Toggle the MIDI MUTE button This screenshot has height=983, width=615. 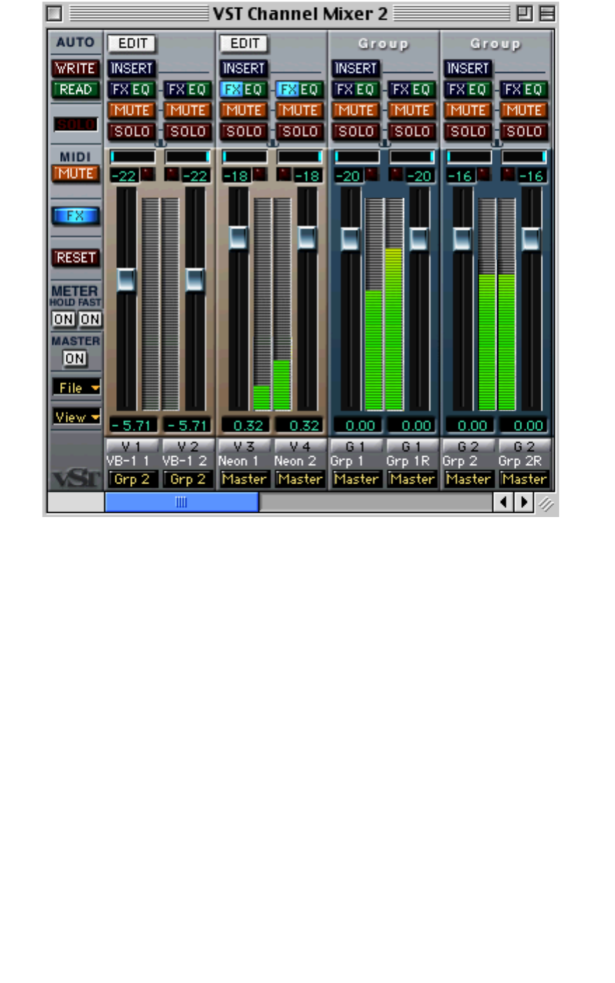tap(76, 174)
